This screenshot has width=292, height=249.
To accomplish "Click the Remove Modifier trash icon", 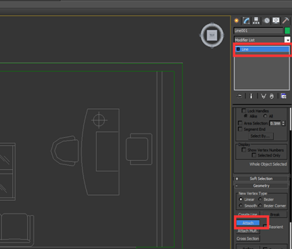I will pos(272,96).
